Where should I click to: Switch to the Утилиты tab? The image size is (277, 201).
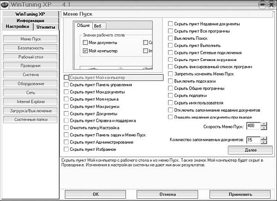coord(46,27)
